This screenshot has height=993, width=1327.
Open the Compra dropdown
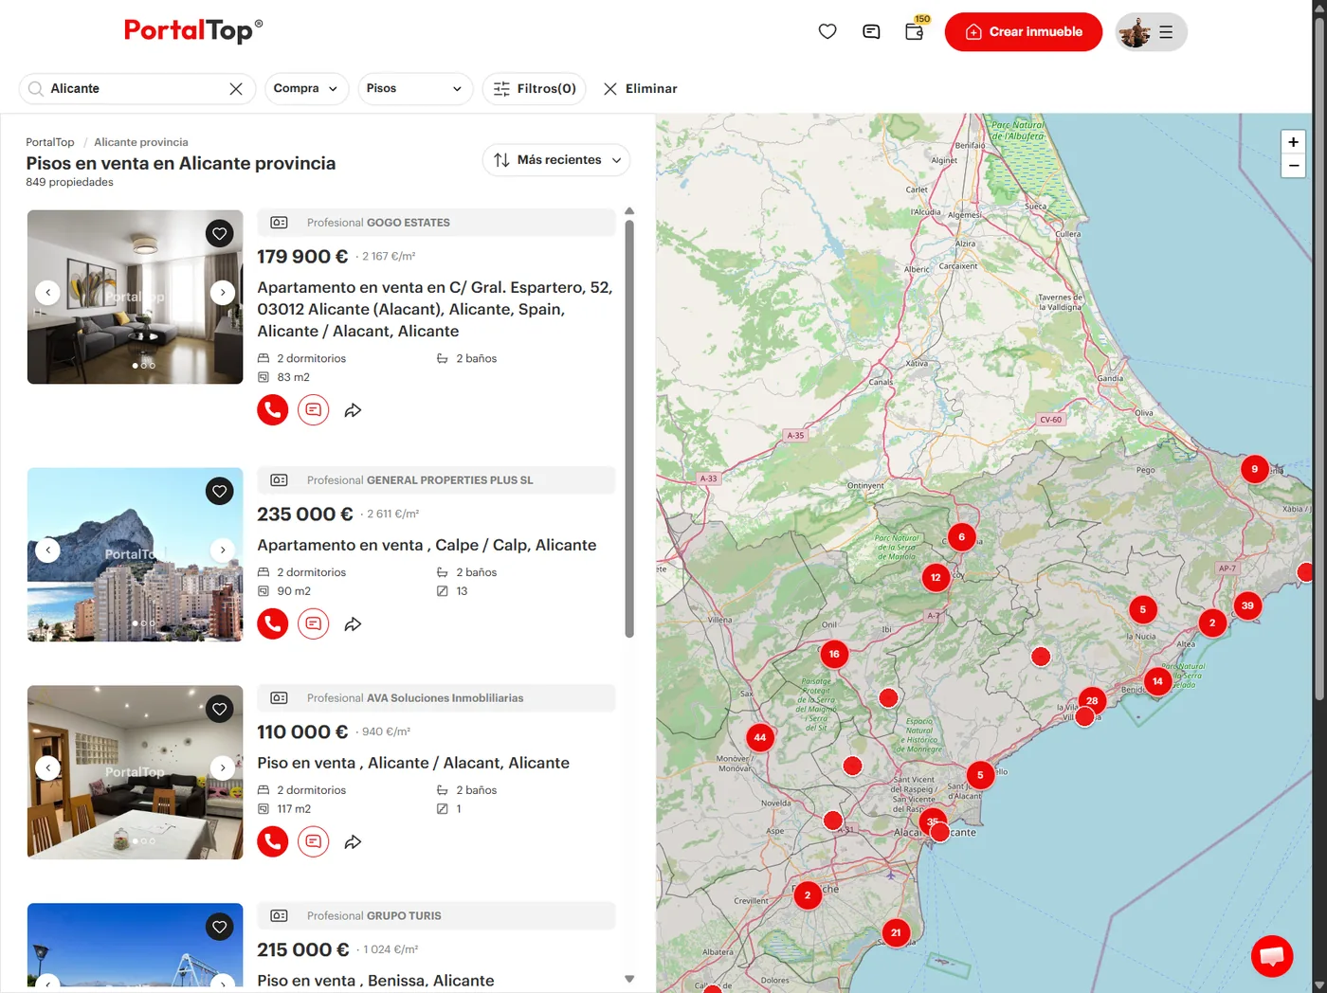click(306, 88)
